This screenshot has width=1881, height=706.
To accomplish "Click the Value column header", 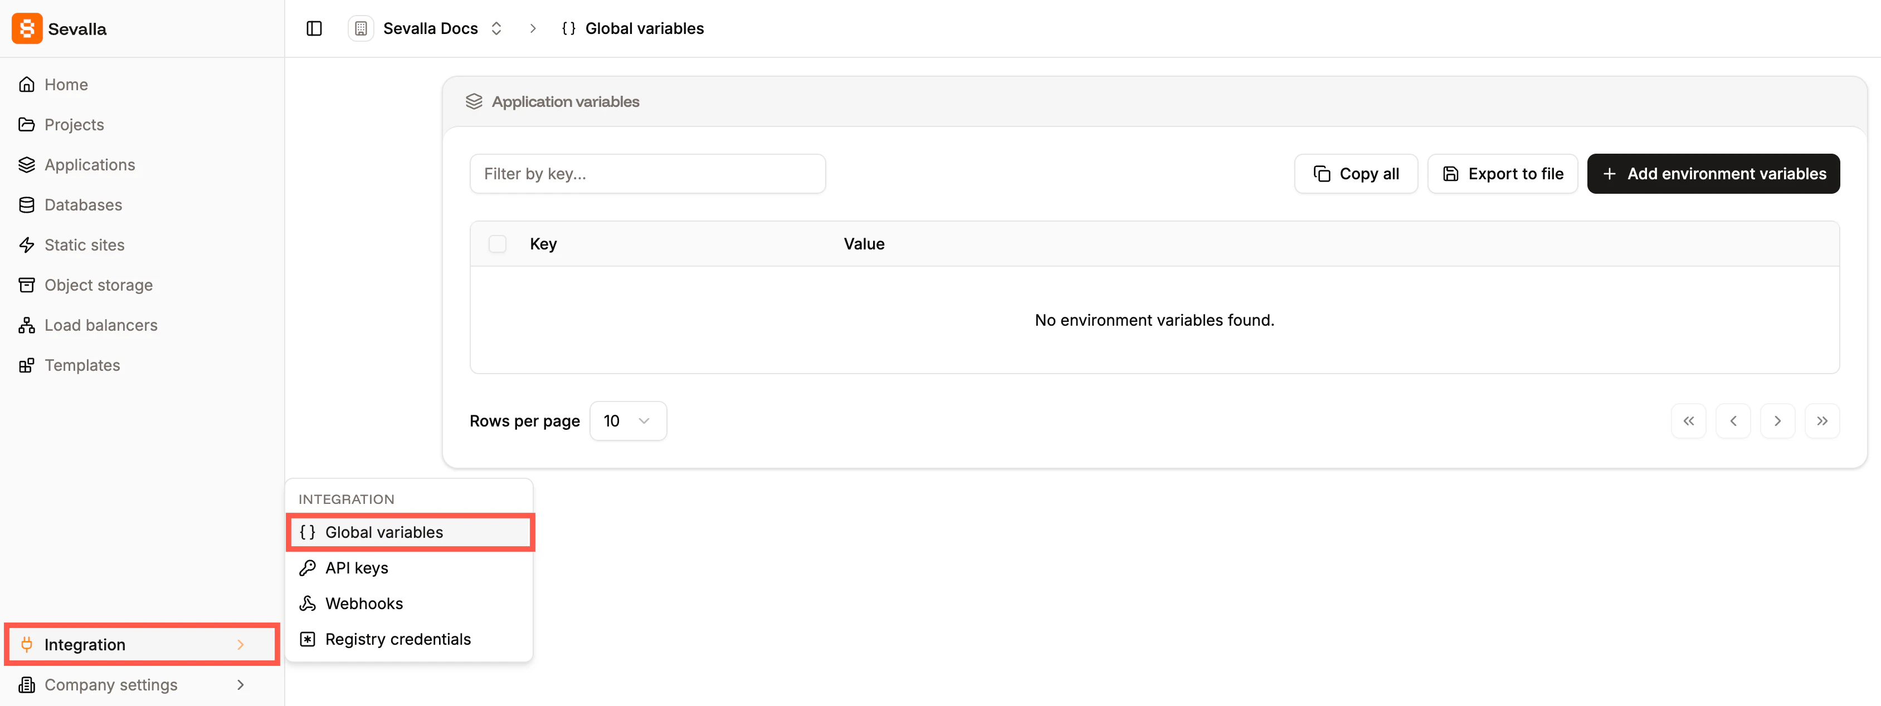I will [x=864, y=244].
